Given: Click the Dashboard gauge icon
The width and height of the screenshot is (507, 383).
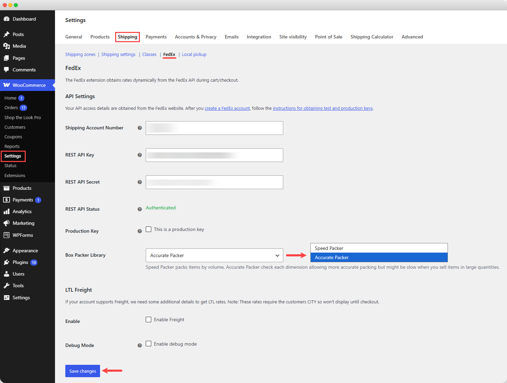Looking at the screenshot, I should pos(7,19).
